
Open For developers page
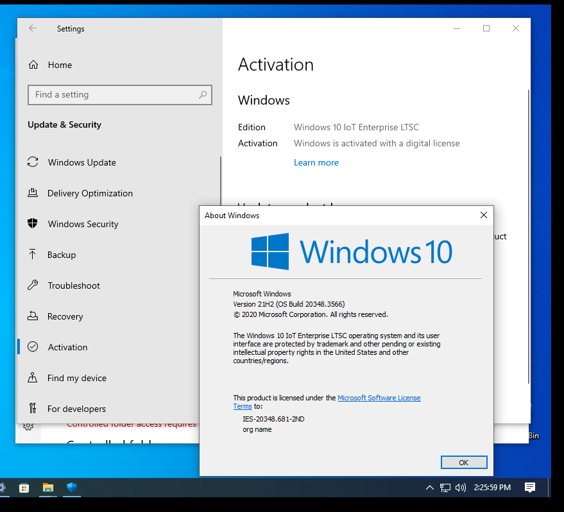click(76, 409)
